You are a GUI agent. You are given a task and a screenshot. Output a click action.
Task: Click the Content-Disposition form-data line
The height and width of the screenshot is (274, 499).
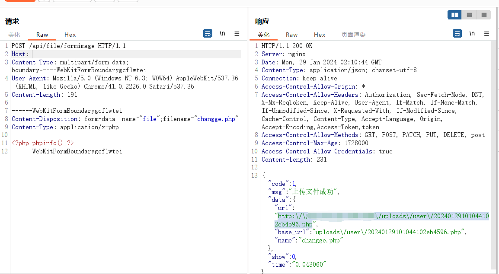pyautogui.click(x=125, y=119)
